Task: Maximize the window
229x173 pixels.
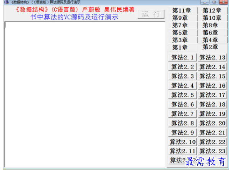Action: 214,2
